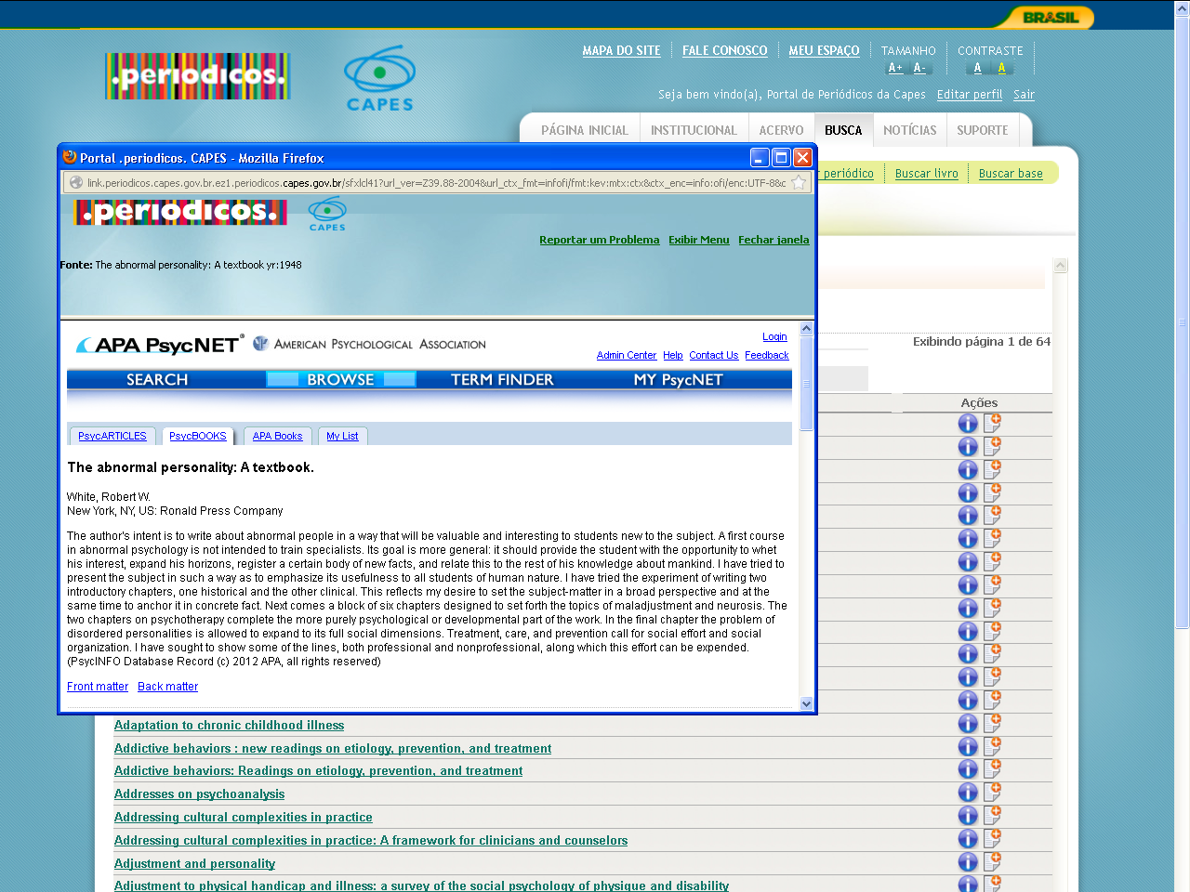Click the Firefox icon in popup title bar
Screen dimensions: 1190x892
pyautogui.click(x=70, y=157)
